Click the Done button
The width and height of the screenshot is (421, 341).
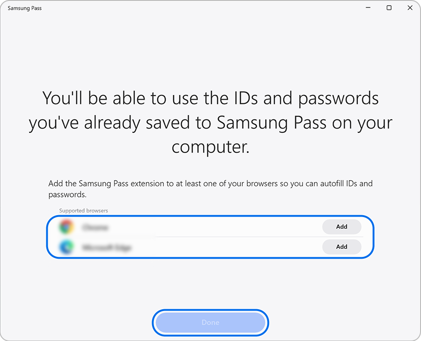click(210, 322)
